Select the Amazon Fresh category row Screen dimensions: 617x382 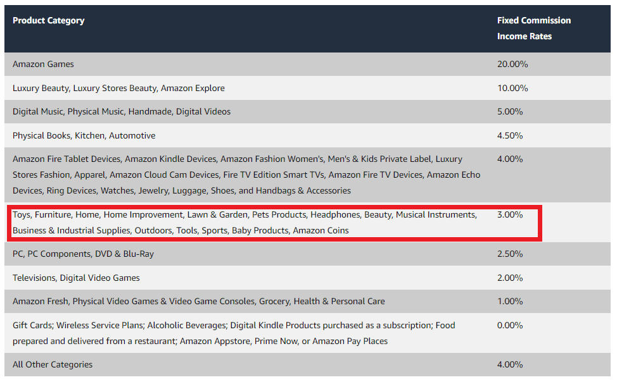coord(198,301)
